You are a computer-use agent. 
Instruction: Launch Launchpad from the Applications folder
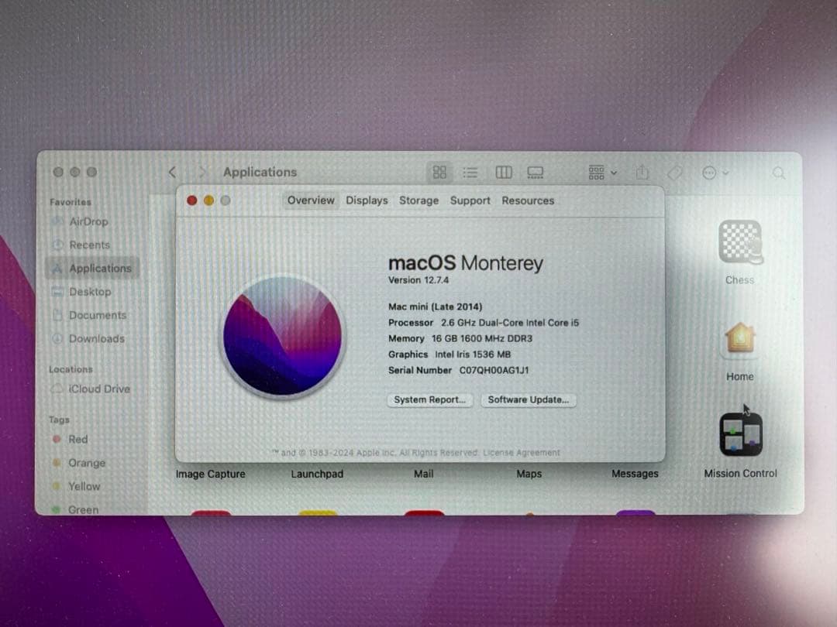[x=316, y=473]
